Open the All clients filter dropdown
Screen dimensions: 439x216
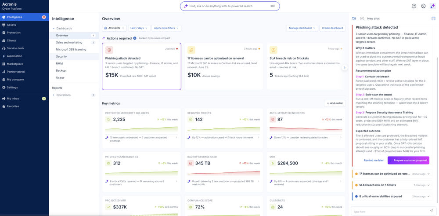click(x=114, y=28)
